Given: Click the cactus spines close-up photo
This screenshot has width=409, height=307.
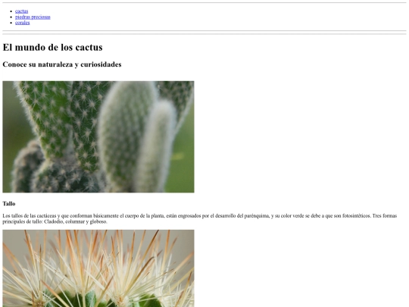Looking at the screenshot, I should tap(98, 268).
